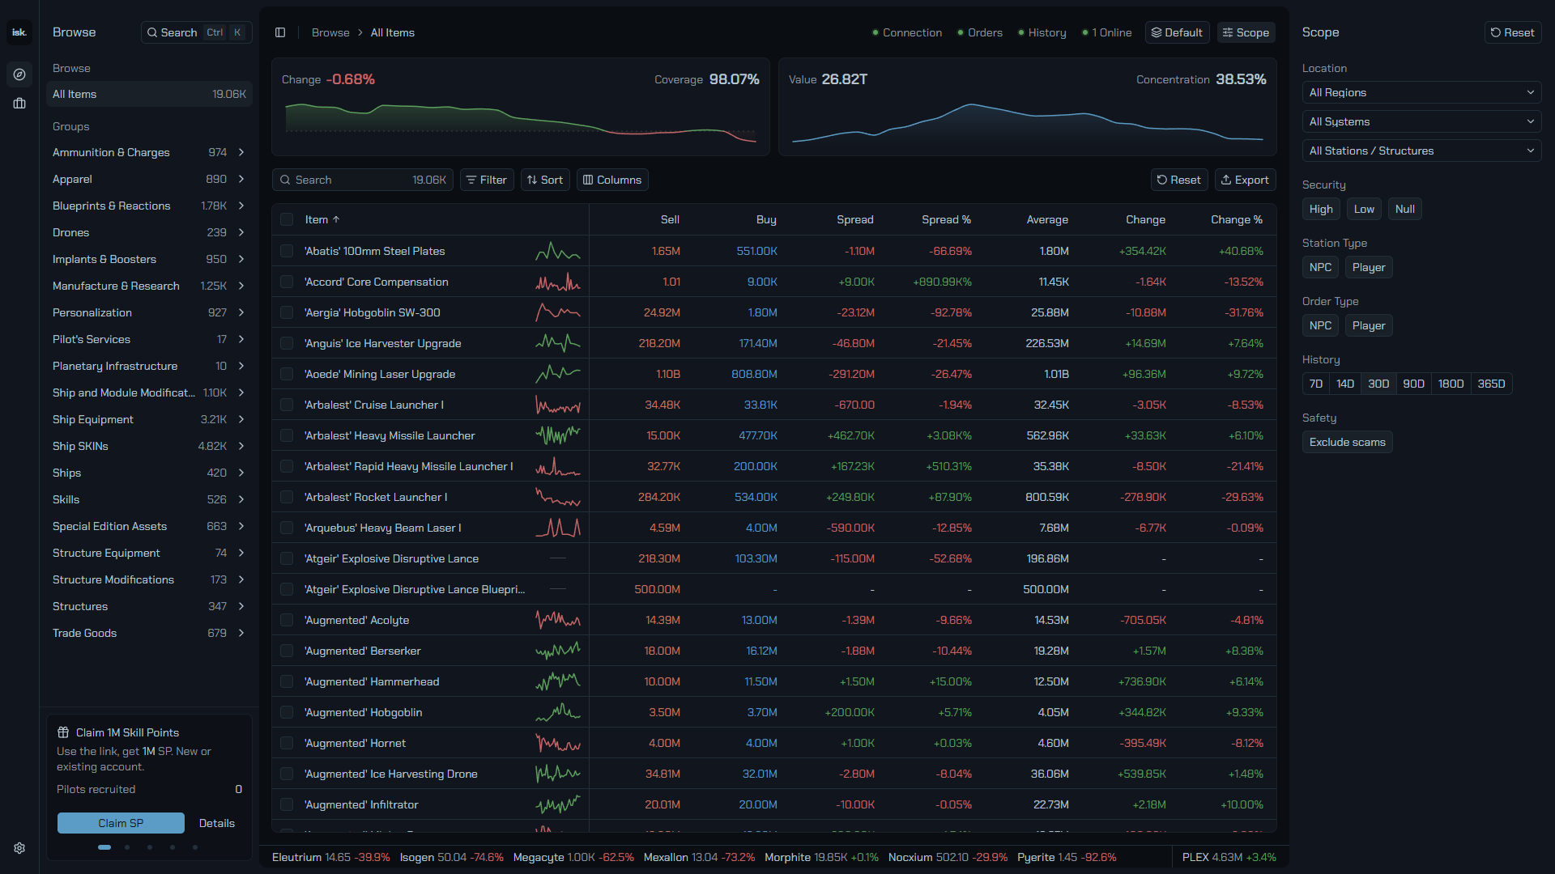The image size is (1555, 874).
Task: Click sparkline chart for 'Abatis' 100mm Steel Plates
Action: (x=558, y=251)
